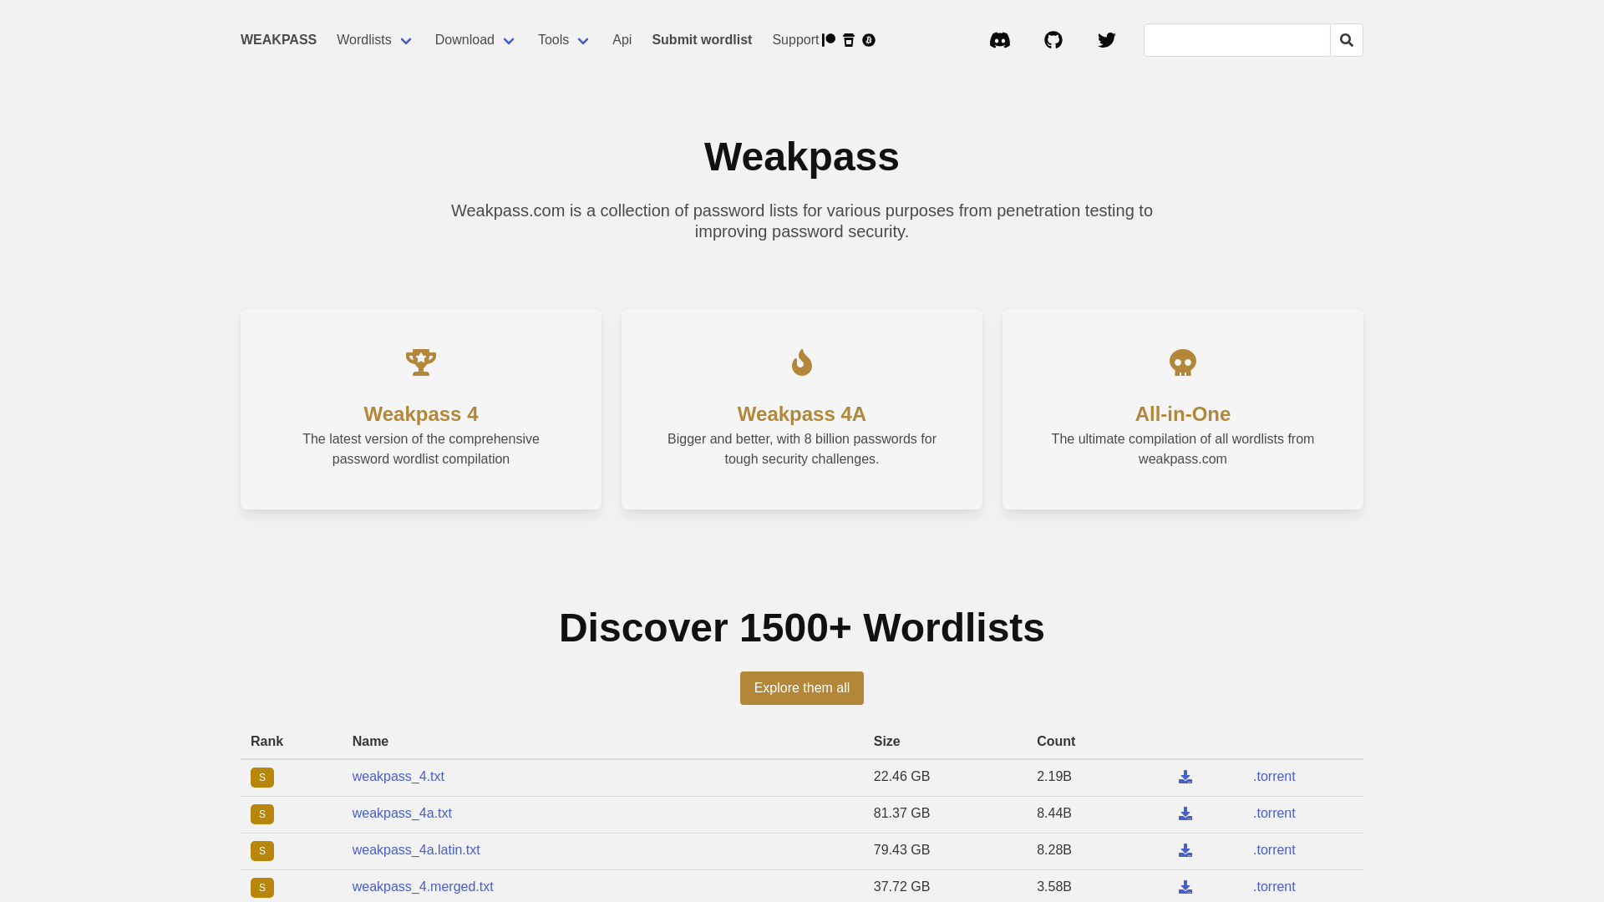1604x902 pixels.
Task: Click download icon for weakpass_4a.latin.txt
Action: 1185,850
